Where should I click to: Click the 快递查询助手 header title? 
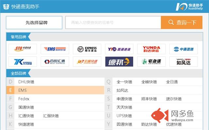(x=25, y=6)
